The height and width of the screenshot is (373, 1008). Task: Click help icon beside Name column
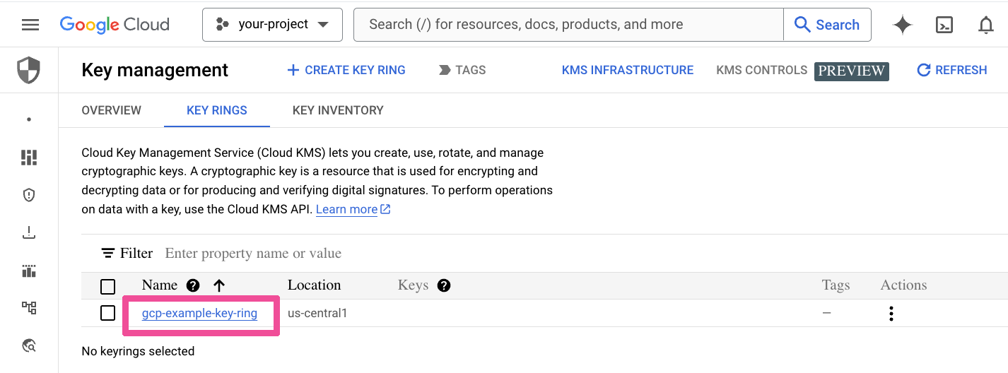(x=193, y=285)
